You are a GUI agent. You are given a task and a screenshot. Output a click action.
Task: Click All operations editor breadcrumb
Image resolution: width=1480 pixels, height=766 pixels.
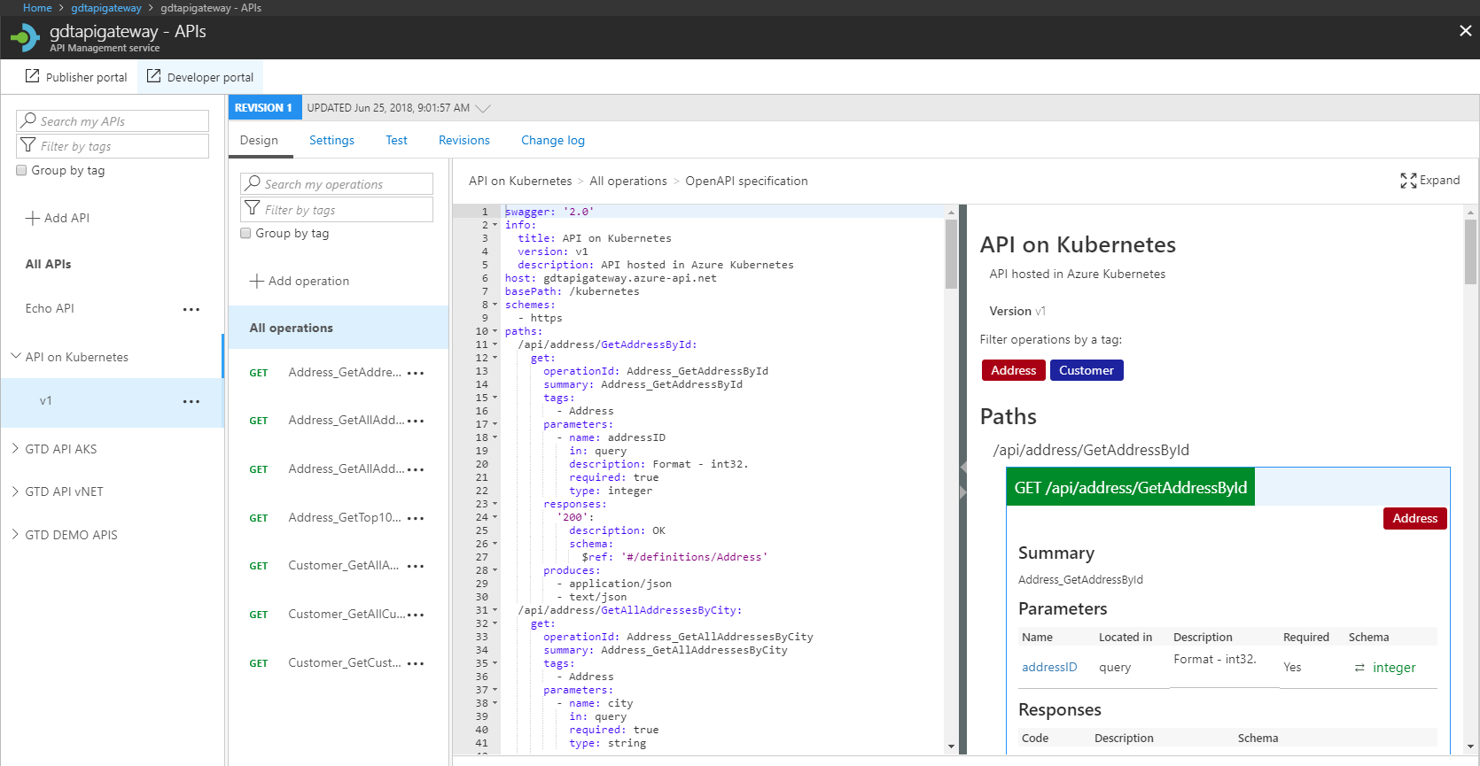(x=628, y=181)
